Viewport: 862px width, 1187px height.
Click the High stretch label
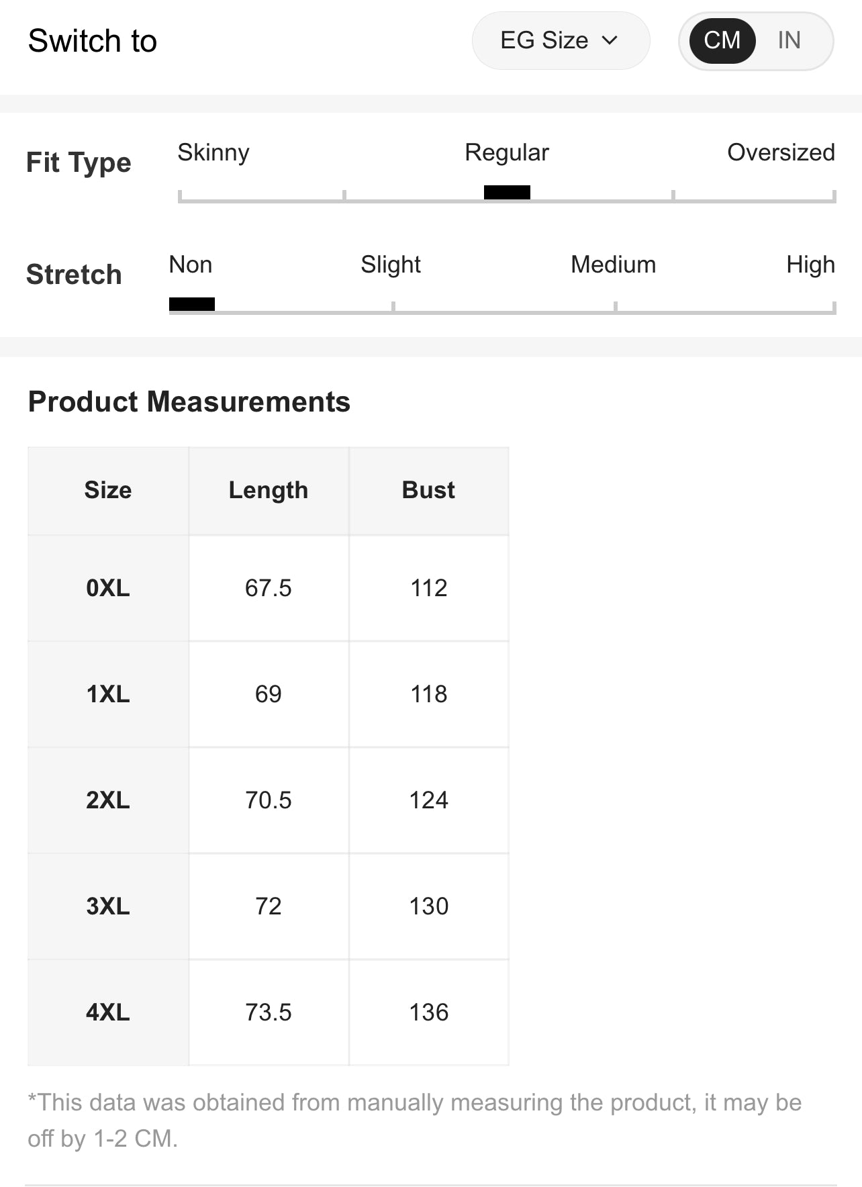[810, 265]
